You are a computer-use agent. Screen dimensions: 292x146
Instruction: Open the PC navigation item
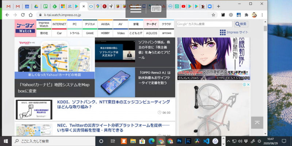[x=75, y=24]
